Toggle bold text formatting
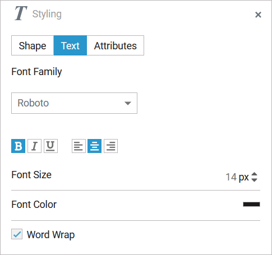Viewport: 272px width, 255px height. (18, 146)
